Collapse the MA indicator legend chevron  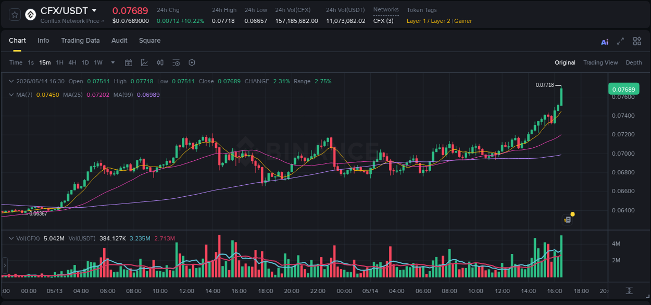(x=11, y=95)
